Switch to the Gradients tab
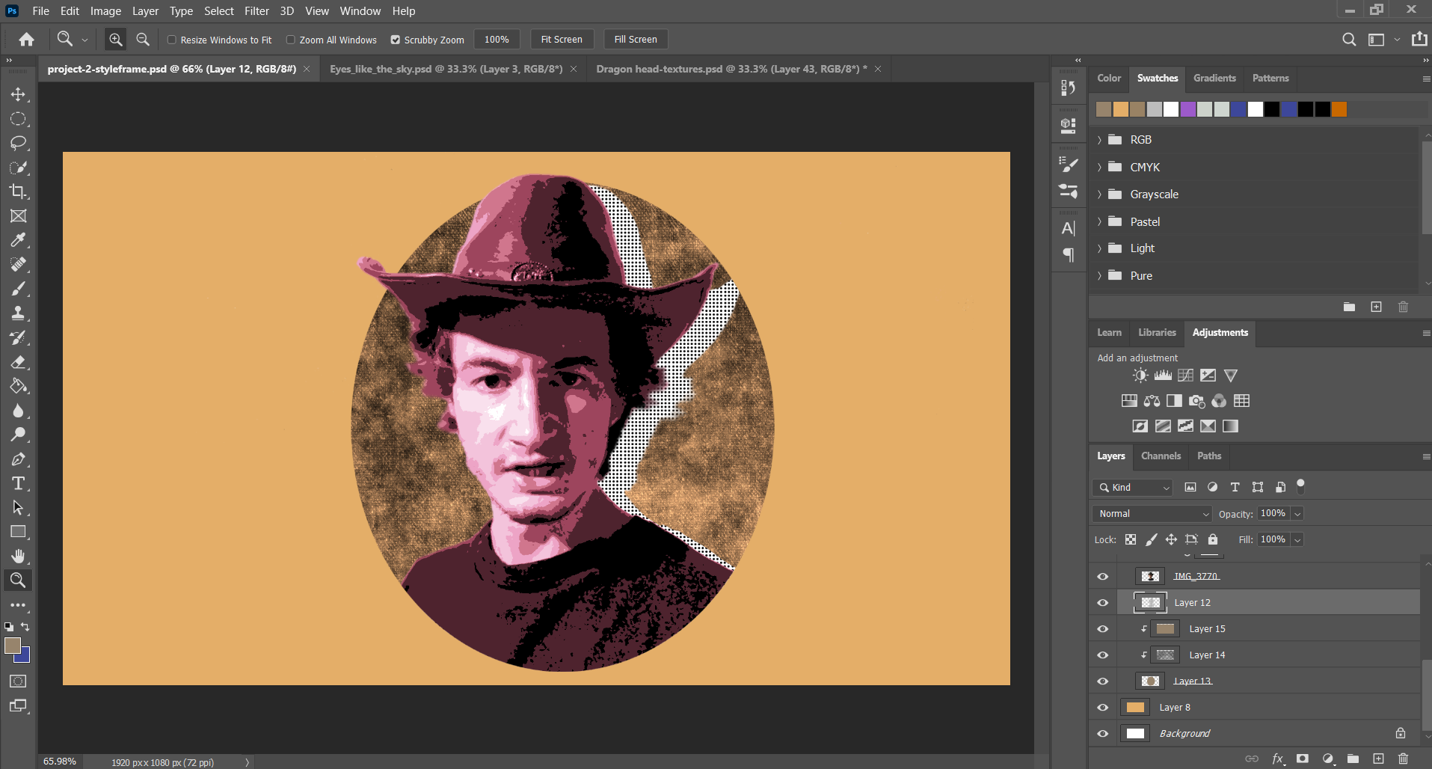Screen dimensions: 1432x769 click(1214, 78)
